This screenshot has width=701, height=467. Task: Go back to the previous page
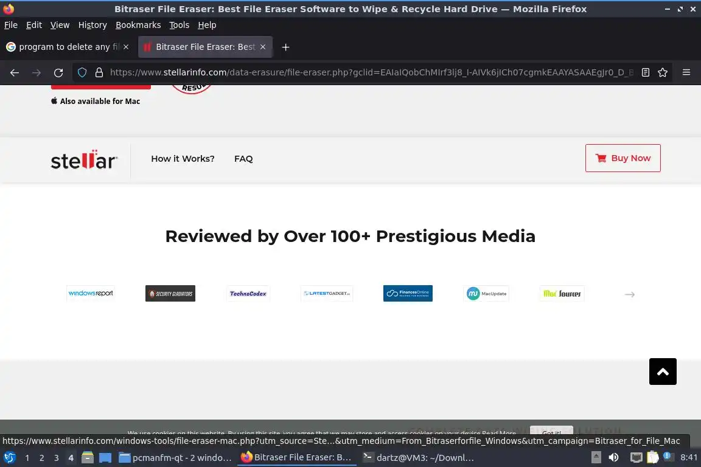coord(15,72)
